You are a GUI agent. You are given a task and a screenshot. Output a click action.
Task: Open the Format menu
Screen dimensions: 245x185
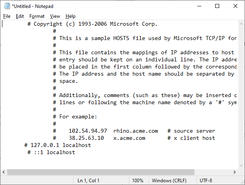point(37,16)
